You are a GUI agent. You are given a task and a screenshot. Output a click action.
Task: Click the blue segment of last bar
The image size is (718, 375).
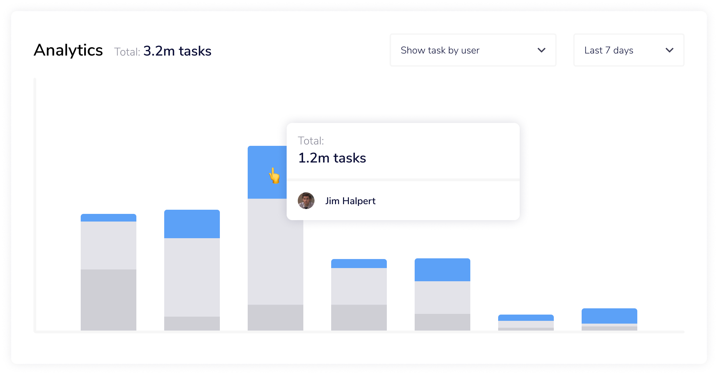(x=609, y=316)
